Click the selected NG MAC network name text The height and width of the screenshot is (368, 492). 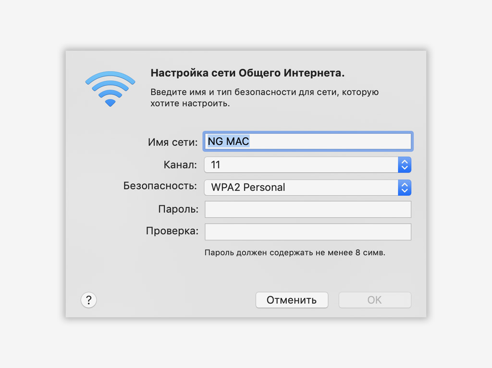click(x=228, y=142)
